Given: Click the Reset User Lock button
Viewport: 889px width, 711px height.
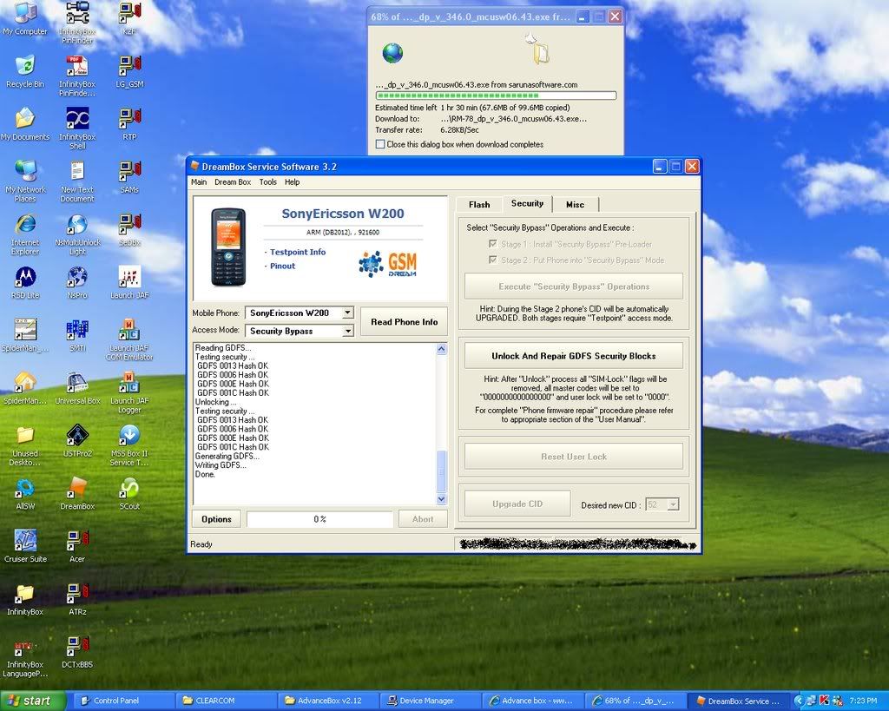Looking at the screenshot, I should coord(573,457).
